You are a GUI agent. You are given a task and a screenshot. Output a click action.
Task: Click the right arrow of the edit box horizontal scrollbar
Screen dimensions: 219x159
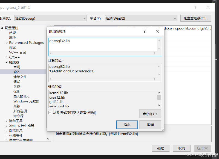tap(154, 53)
